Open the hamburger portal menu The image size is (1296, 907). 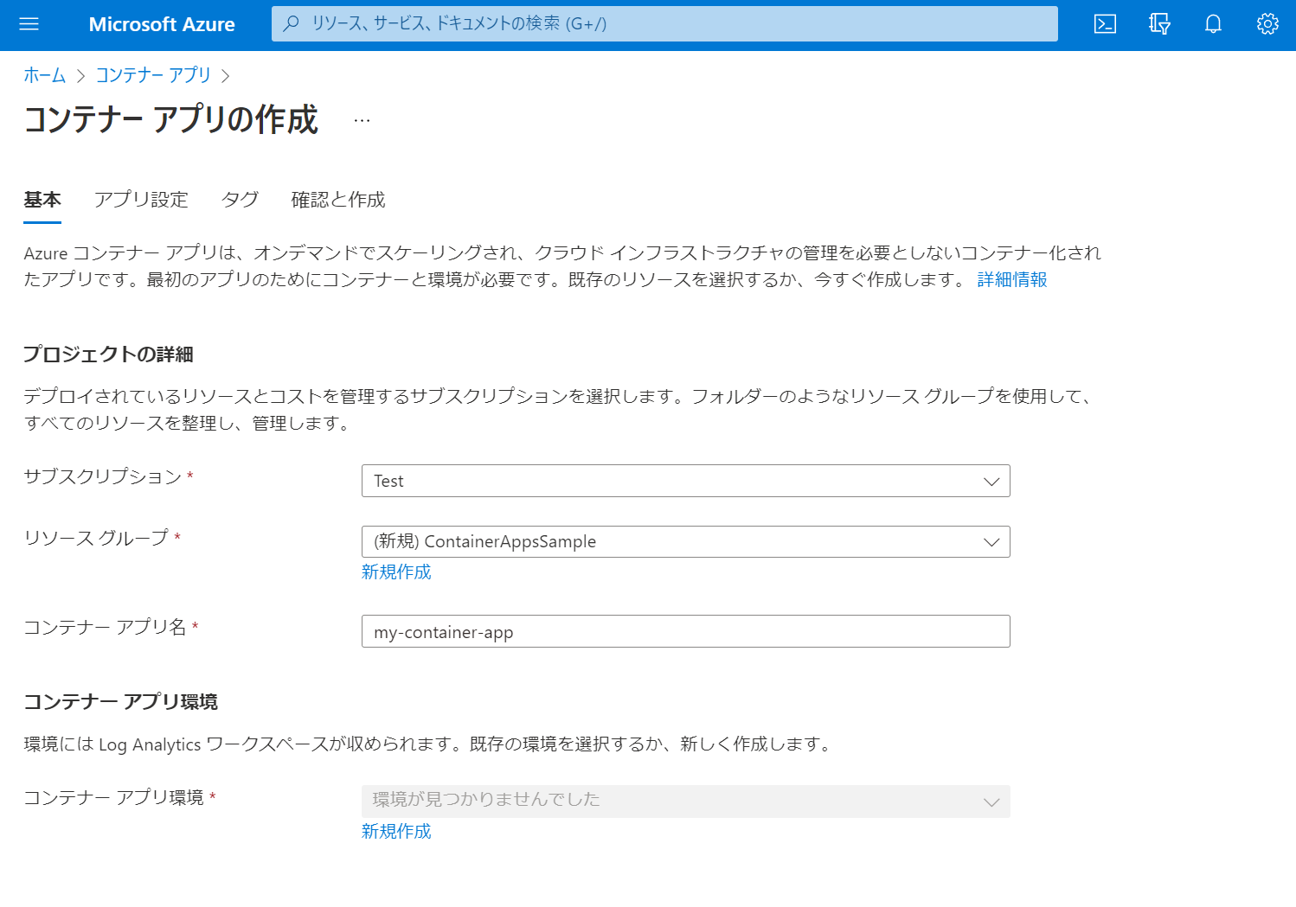[29, 24]
